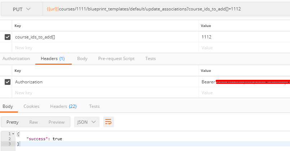The image size is (290, 151).
Task: Click the New key field under params
Action: 105,47
